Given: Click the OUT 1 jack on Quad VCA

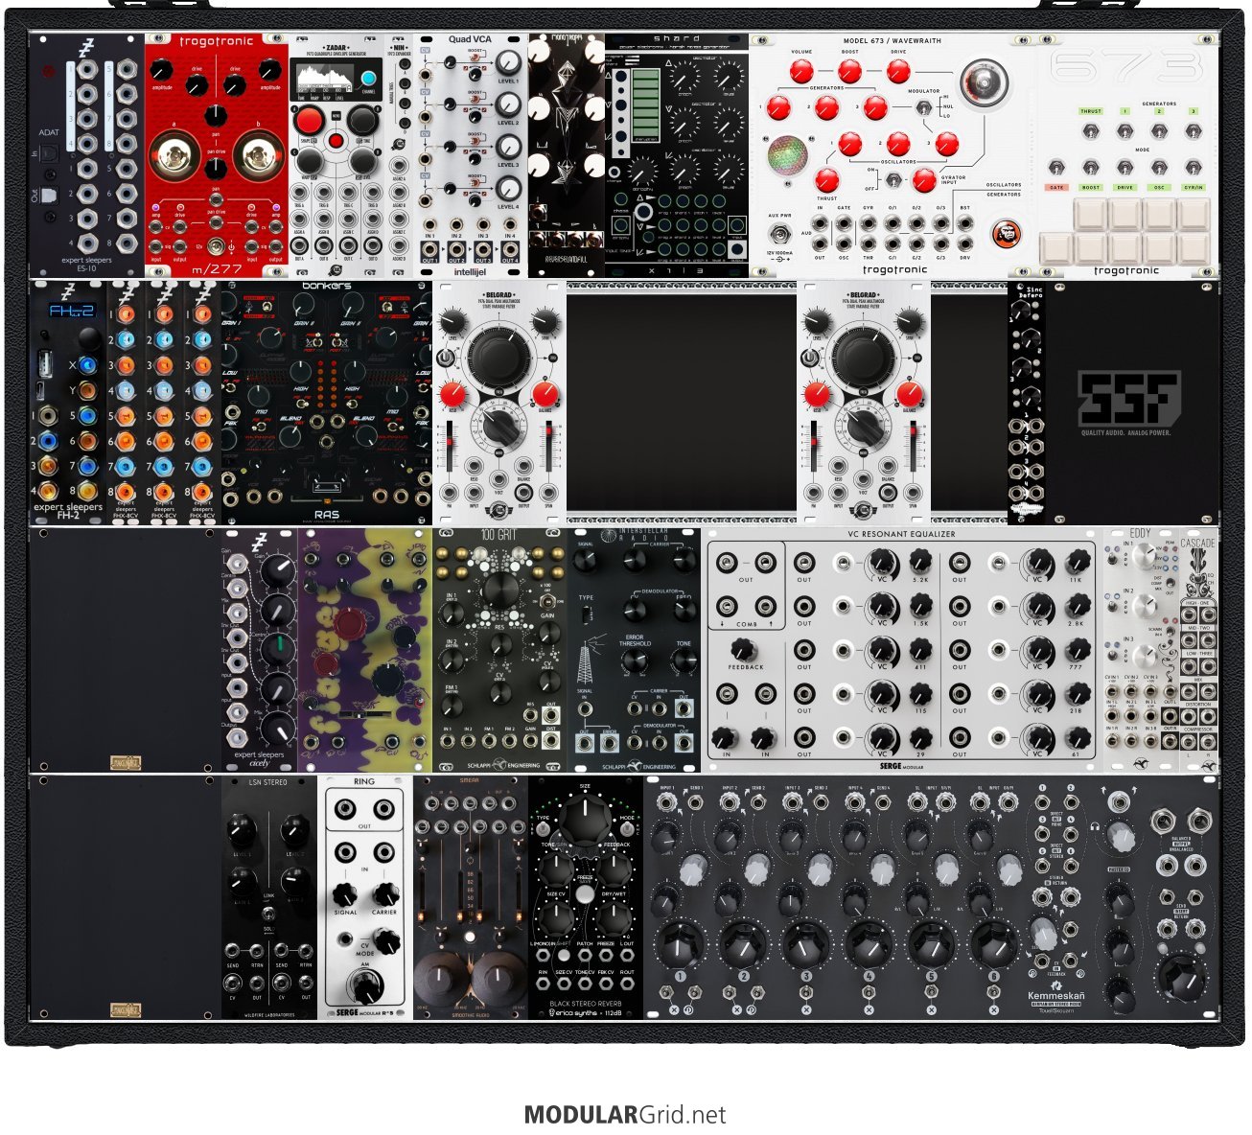Looking at the screenshot, I should (429, 251).
